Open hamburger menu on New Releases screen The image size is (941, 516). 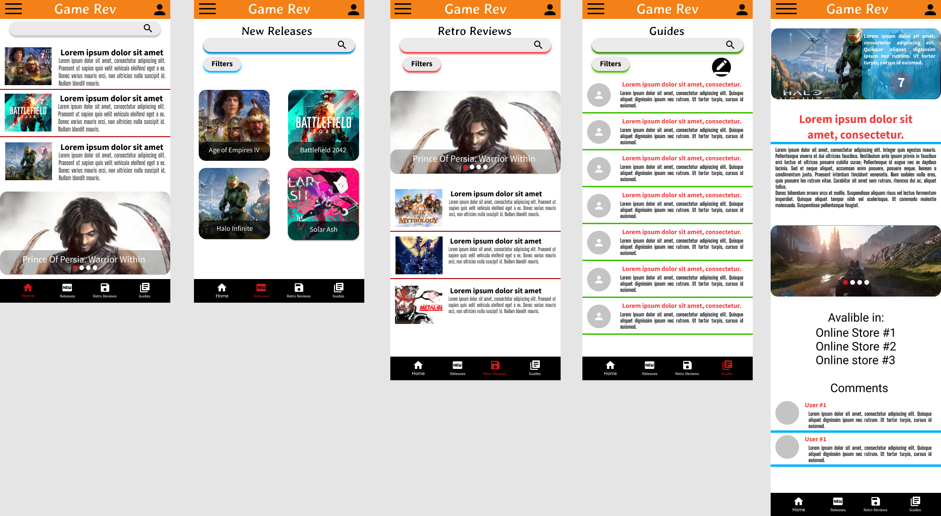[x=207, y=9]
